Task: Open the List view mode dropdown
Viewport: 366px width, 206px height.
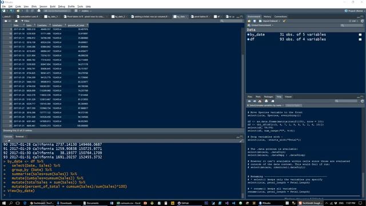Action: tap(353, 21)
